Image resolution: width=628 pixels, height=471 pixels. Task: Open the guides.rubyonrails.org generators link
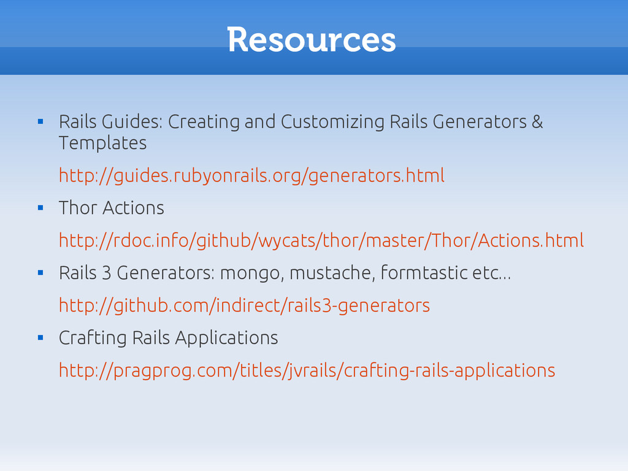[251, 176]
